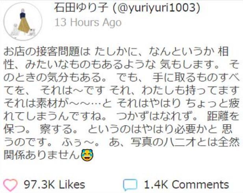243x193 pixels.
Task: Click the phrase つかずはなれず in post
Action: point(157,116)
